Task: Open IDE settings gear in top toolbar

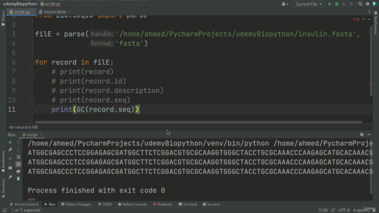Action: (367, 4)
